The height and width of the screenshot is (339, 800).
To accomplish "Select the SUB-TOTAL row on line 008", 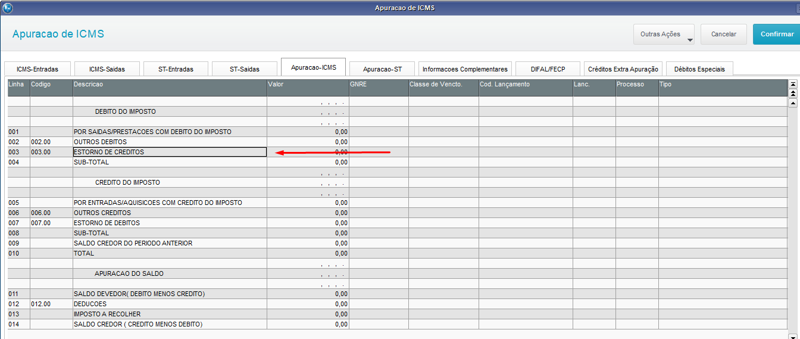I will click(x=397, y=233).
